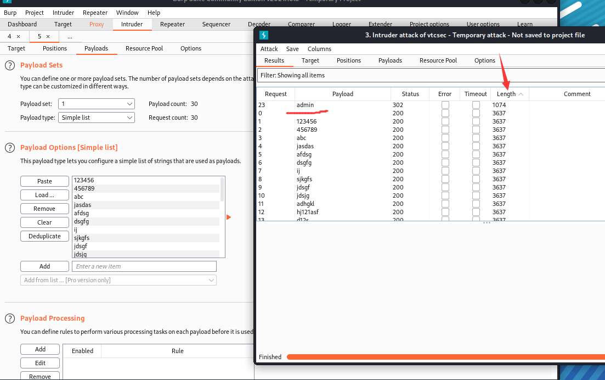The height and width of the screenshot is (380, 605).
Task: Switch to the Results tab in the attack window
Action: coord(274,60)
